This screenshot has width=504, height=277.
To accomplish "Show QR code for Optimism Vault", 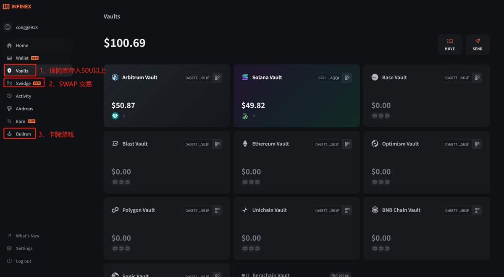I will pyautogui.click(x=477, y=144).
